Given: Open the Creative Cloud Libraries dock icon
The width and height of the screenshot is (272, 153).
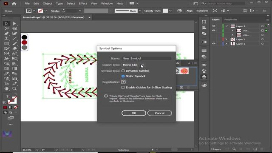Looking at the screenshot, I should click(204, 85).
